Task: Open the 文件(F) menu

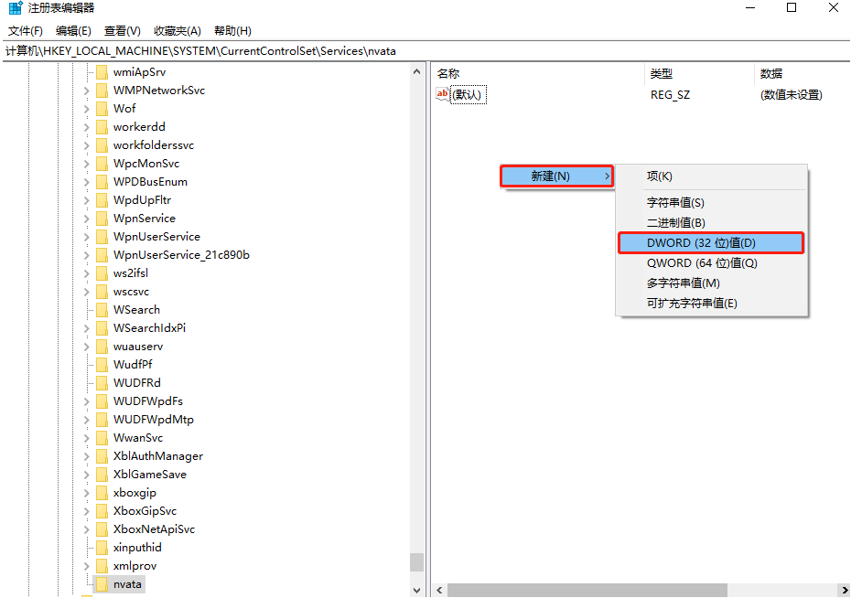Action: (x=26, y=31)
